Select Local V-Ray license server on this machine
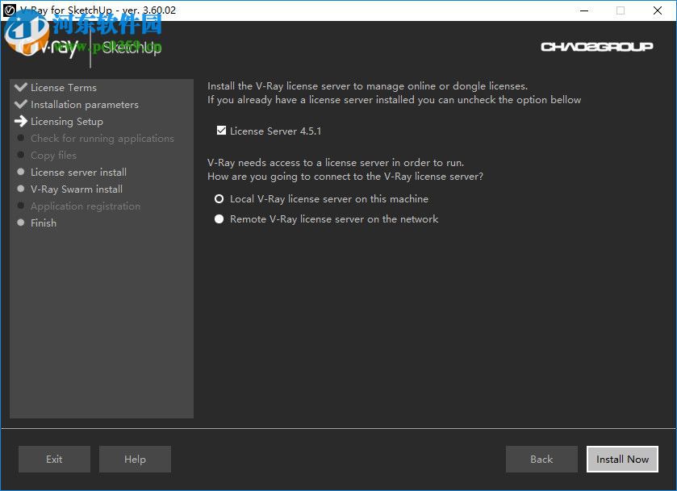 219,198
